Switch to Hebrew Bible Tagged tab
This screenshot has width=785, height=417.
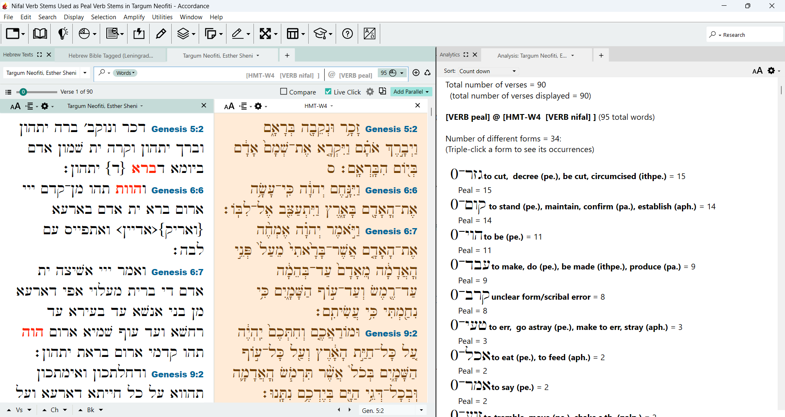111,56
